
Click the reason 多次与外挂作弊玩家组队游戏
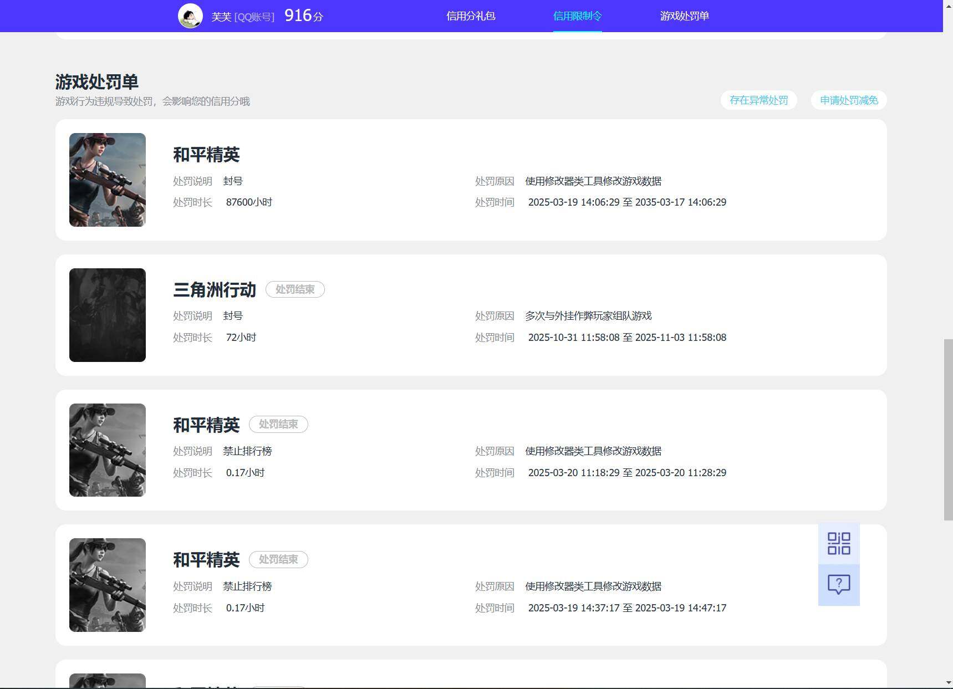click(x=588, y=316)
